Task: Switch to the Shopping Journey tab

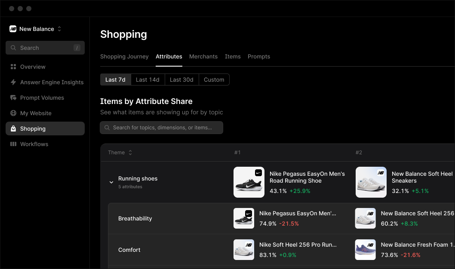Action: pos(124,57)
